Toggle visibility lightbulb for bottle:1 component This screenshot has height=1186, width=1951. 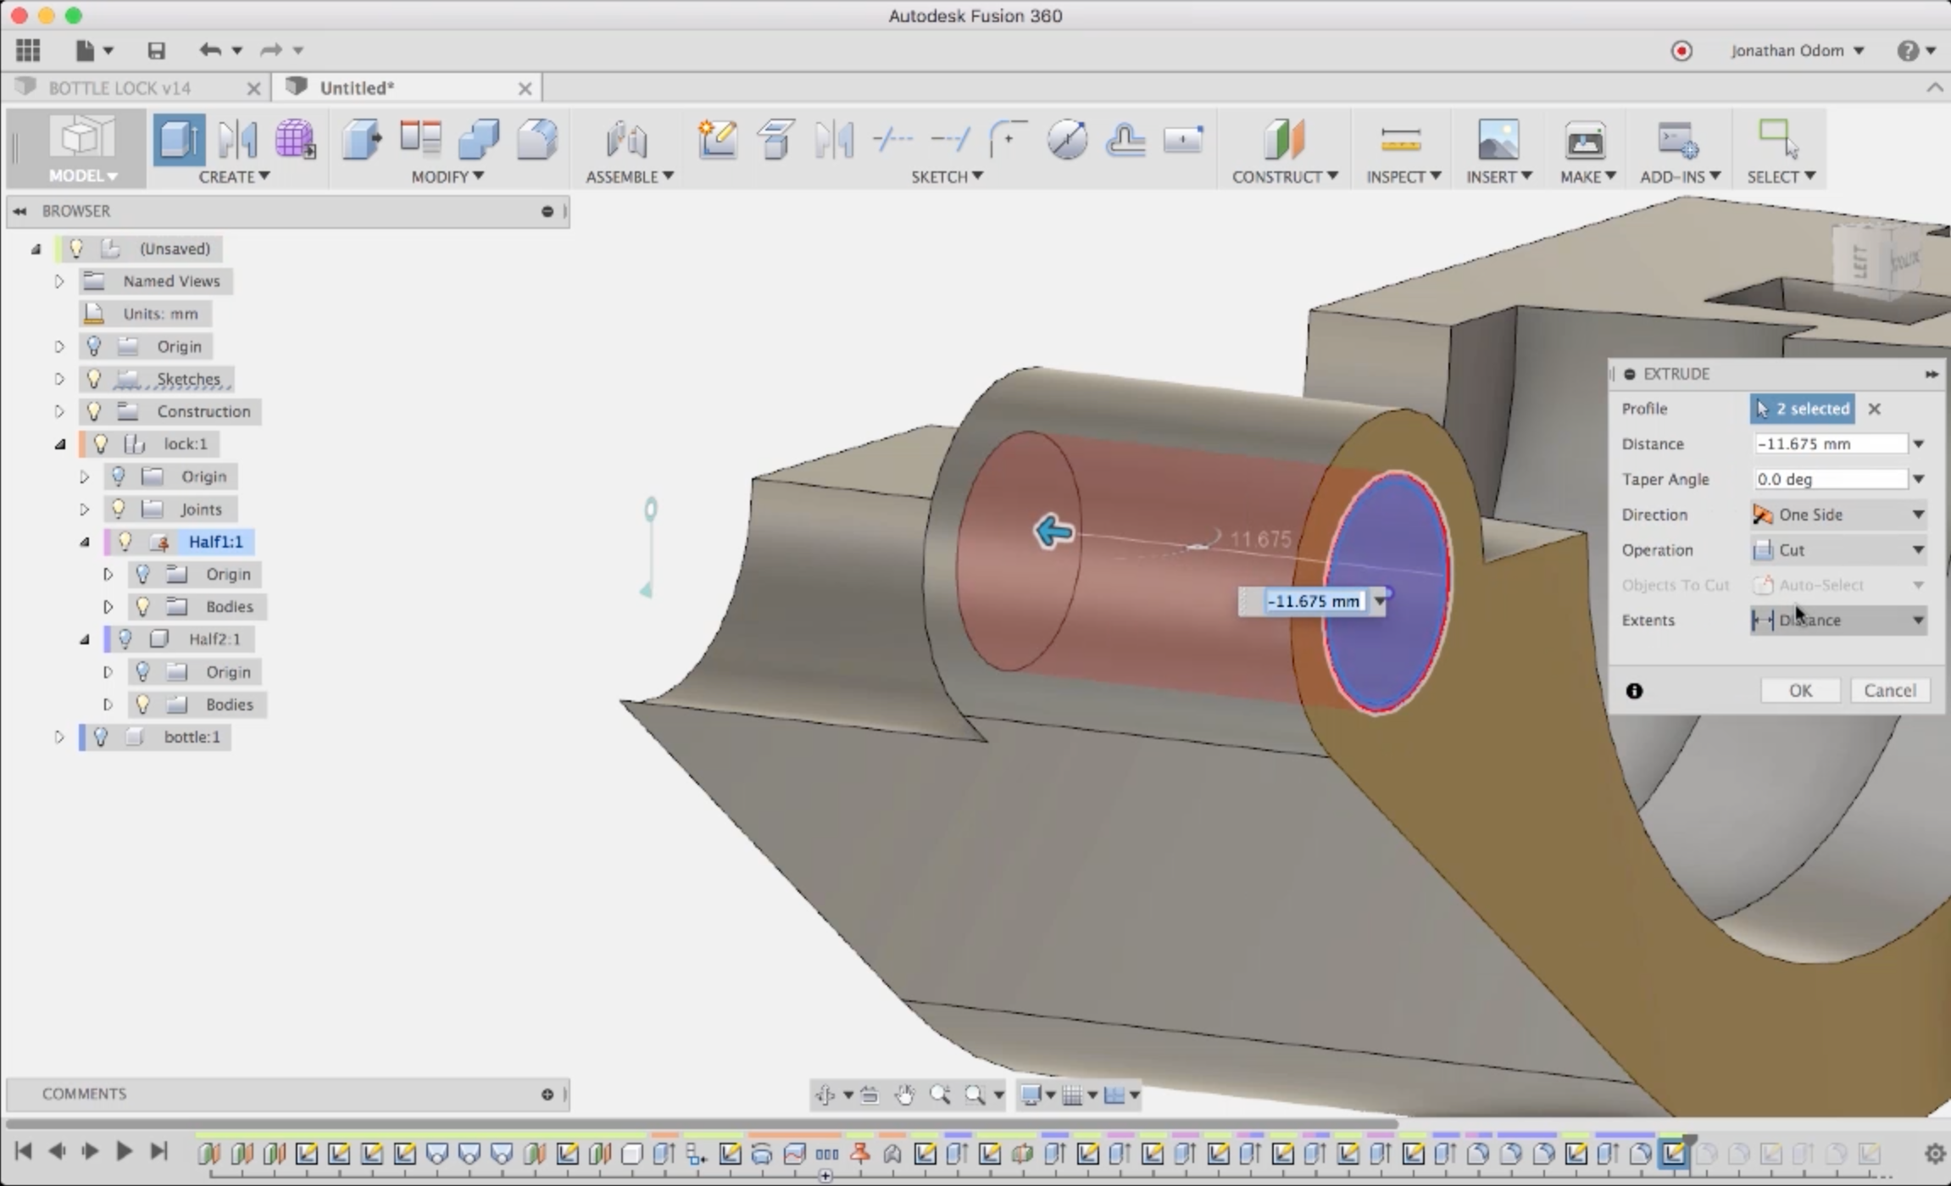pos(101,737)
